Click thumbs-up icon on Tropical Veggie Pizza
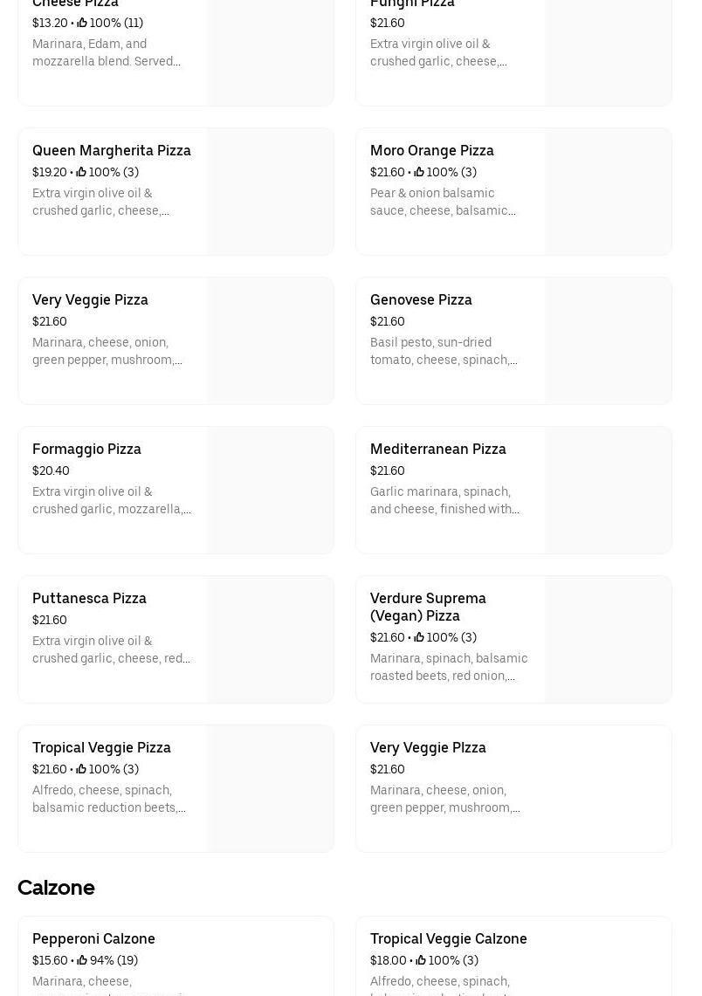This screenshot has width=702, height=996. [x=81, y=769]
